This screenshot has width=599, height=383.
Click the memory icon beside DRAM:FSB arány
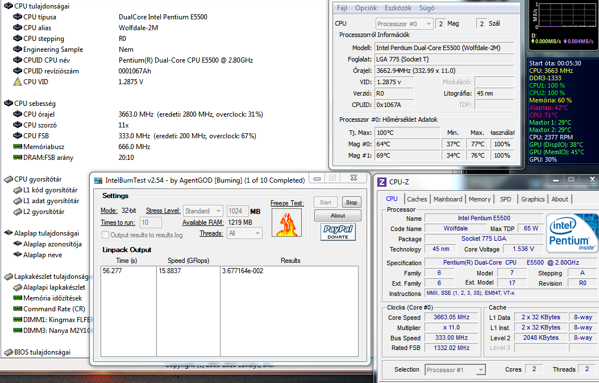(x=18, y=157)
